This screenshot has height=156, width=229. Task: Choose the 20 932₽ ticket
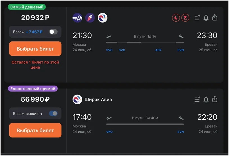pos(35,49)
